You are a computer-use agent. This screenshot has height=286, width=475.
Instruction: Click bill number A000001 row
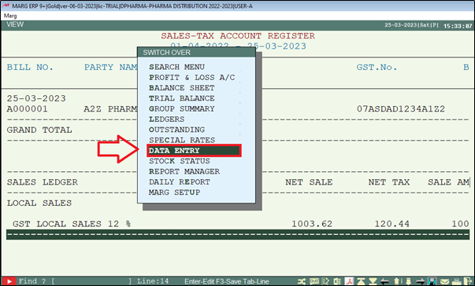(27, 109)
